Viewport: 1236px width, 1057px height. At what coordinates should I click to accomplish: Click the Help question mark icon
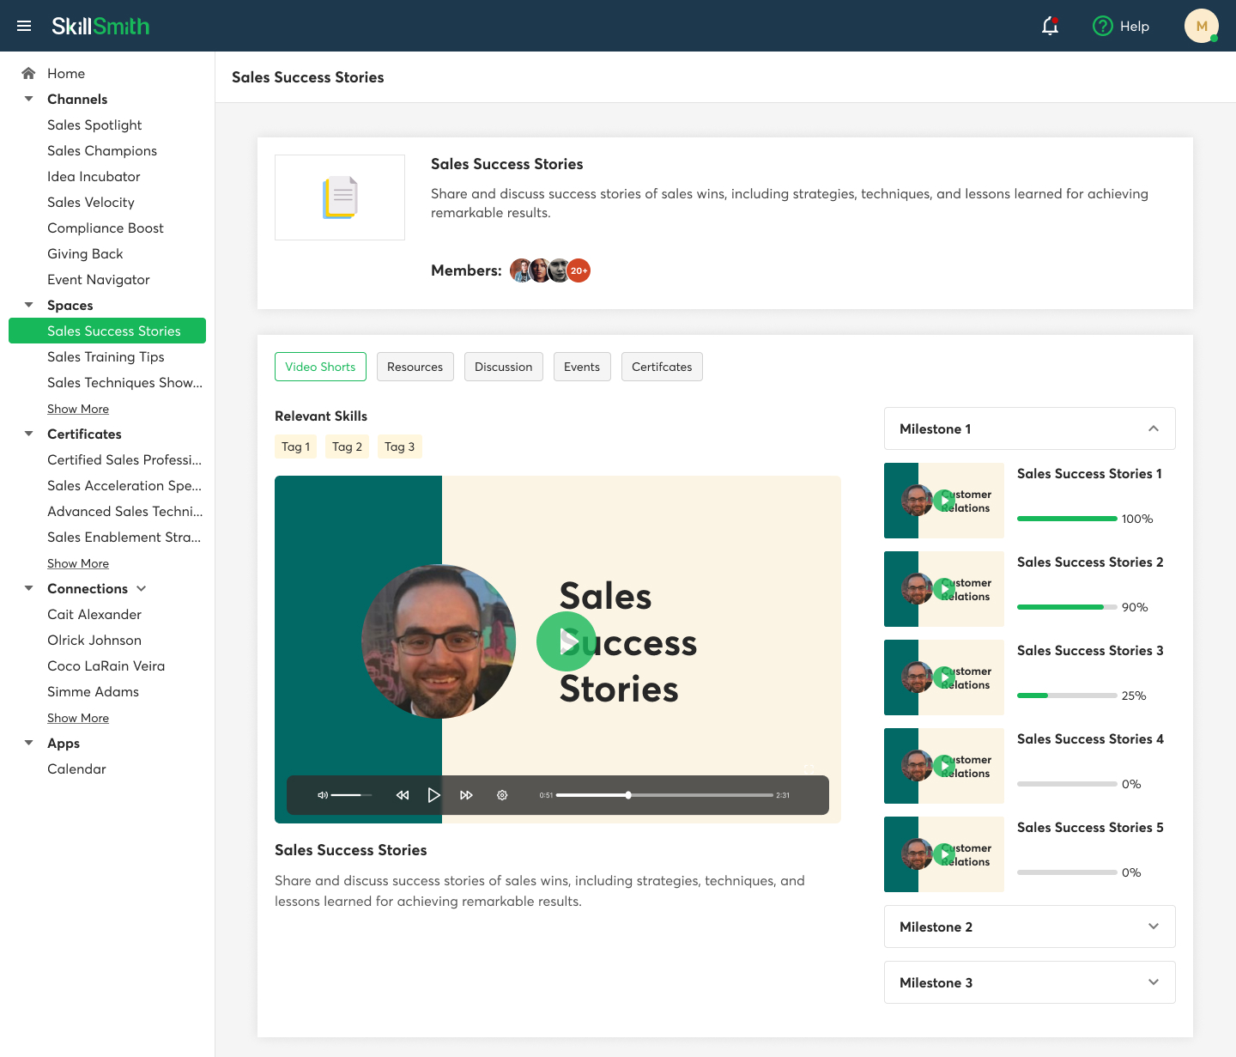[1102, 26]
